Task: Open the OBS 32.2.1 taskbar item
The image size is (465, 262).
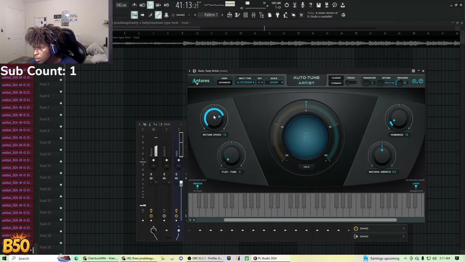Action: [205, 258]
